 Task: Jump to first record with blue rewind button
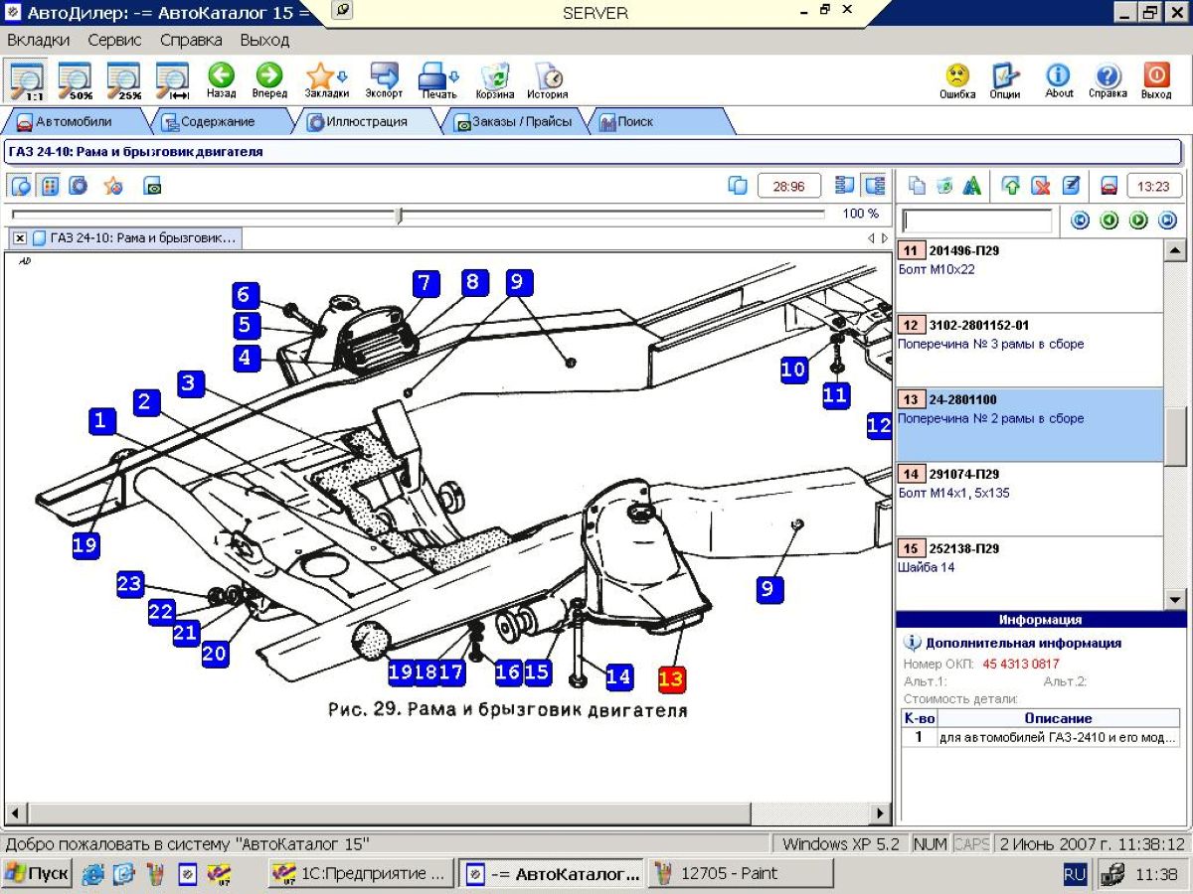click(x=1080, y=221)
